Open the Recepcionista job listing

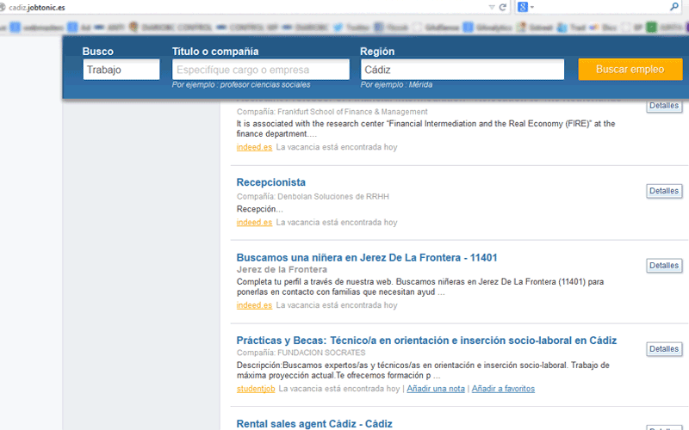(x=270, y=182)
